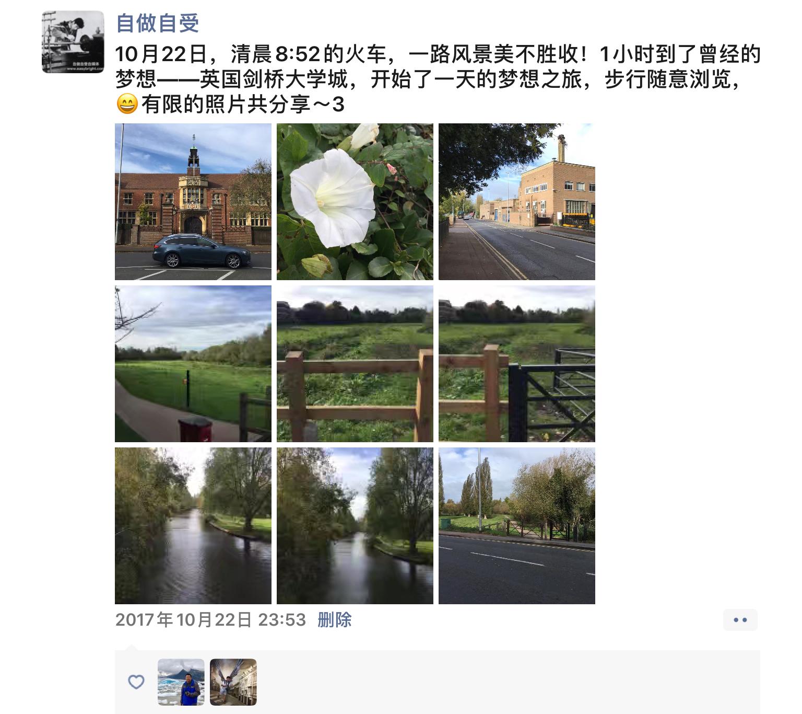Open the first river with trees photo
Screen dimensions: 802x714
193,526
